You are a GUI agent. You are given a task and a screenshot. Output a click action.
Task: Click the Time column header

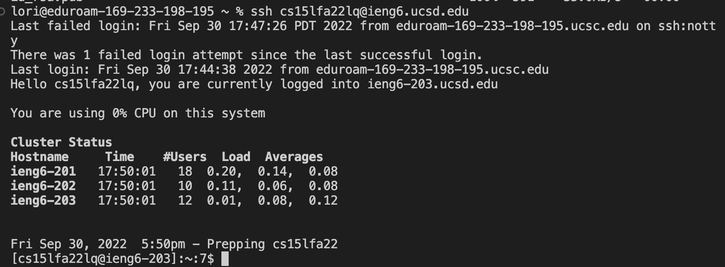[120, 157]
